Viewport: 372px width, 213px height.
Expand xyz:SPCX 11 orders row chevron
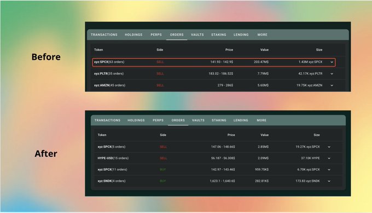click(329, 170)
